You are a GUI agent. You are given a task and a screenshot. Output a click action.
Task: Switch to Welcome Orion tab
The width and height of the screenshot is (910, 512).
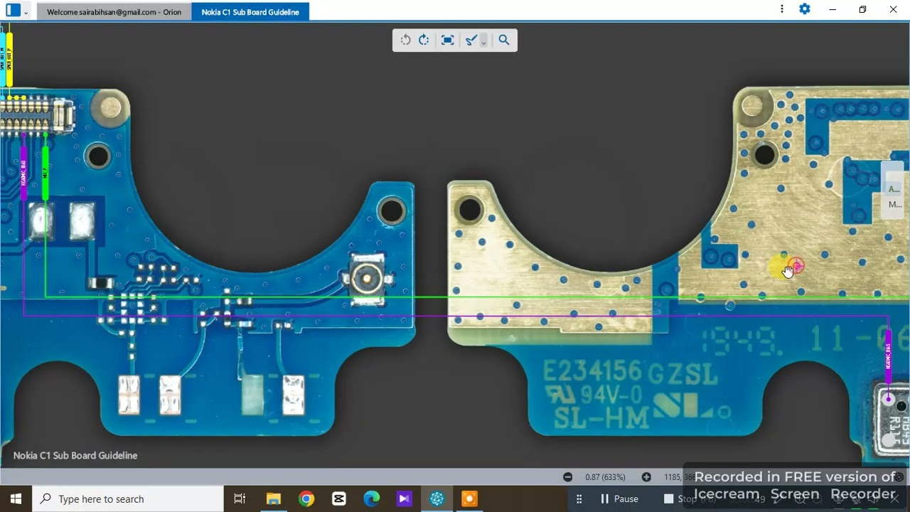114,12
